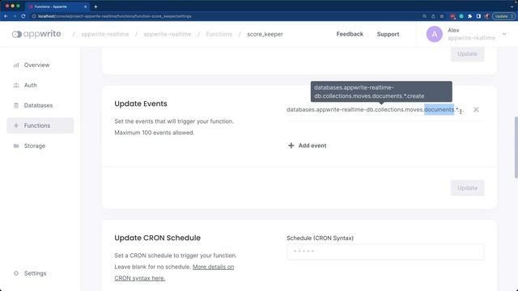
Task: Click the Update CRON Schedule heading
Action: [x=157, y=238]
